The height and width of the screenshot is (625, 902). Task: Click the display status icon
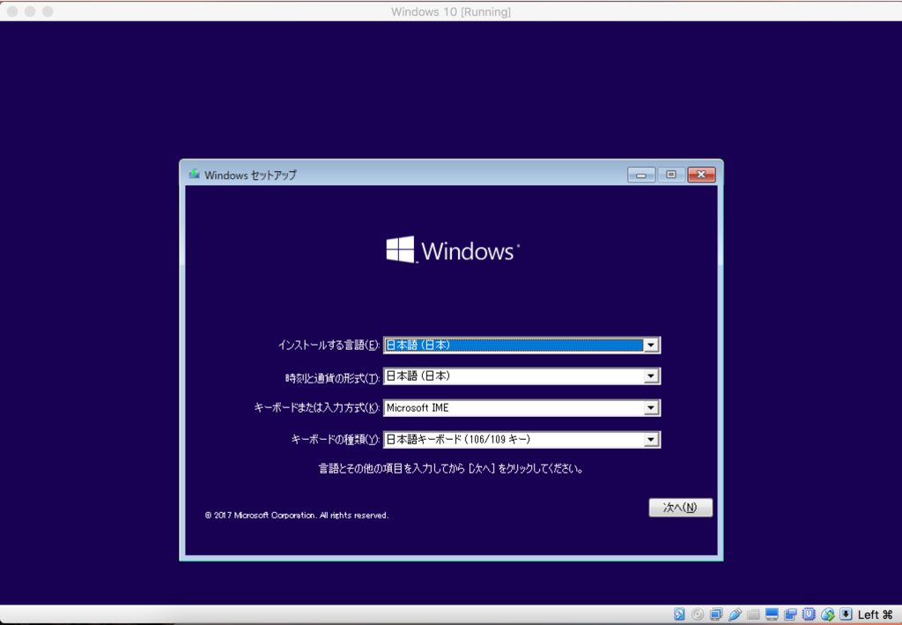[x=773, y=614]
